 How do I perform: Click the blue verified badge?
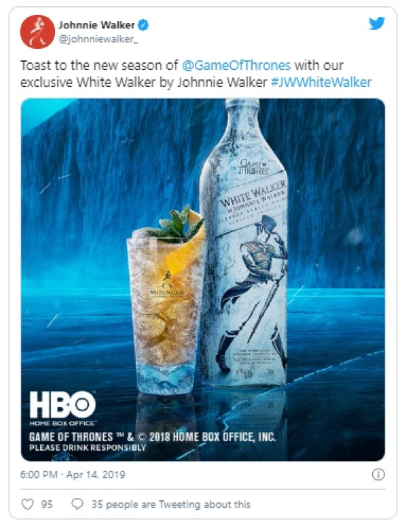pyautogui.click(x=143, y=25)
